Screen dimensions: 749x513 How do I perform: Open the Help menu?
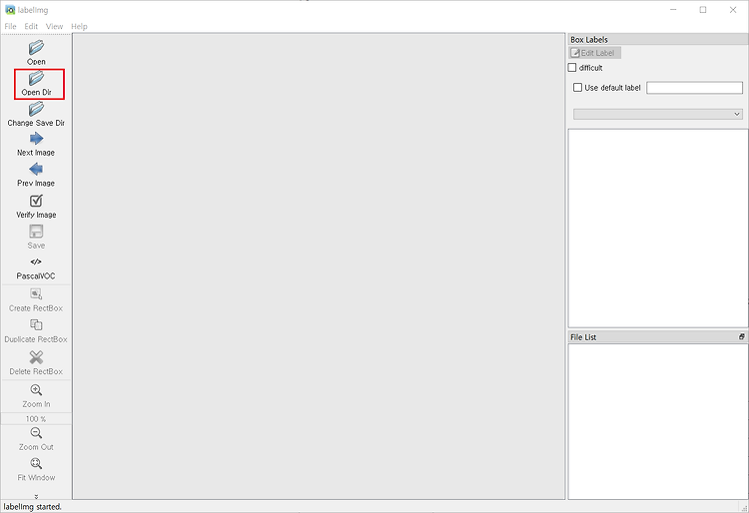(79, 26)
